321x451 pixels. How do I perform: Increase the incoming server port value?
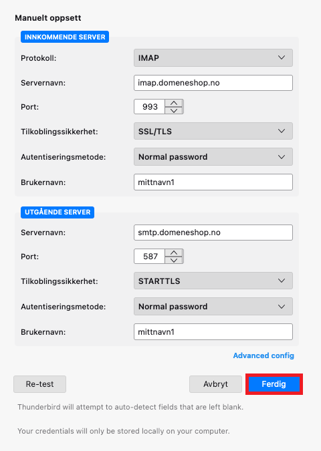click(174, 103)
